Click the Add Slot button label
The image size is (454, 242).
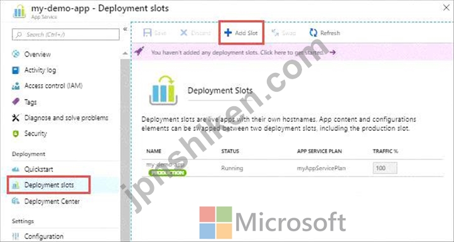pos(246,33)
